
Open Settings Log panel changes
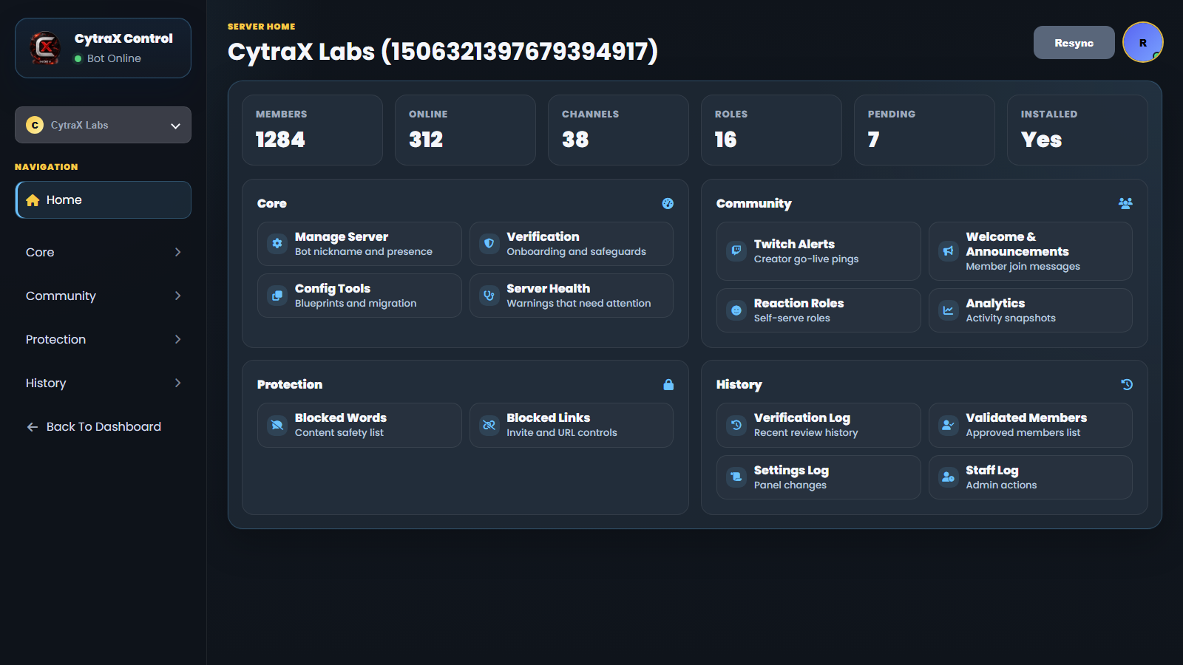click(x=818, y=477)
